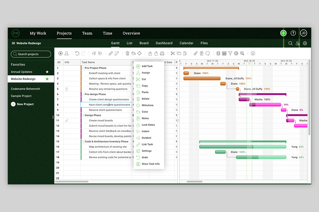The width and height of the screenshot is (319, 212).
Task: Open the Team tab
Action: click(x=87, y=33)
